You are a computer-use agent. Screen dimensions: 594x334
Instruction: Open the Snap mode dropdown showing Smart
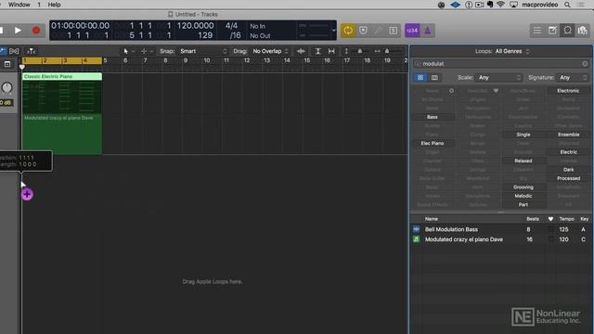[x=202, y=51]
